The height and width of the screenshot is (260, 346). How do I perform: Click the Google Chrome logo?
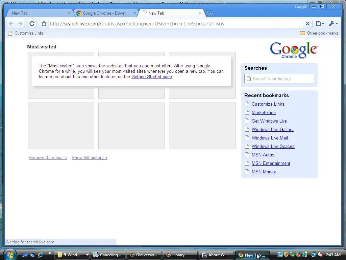click(x=294, y=50)
